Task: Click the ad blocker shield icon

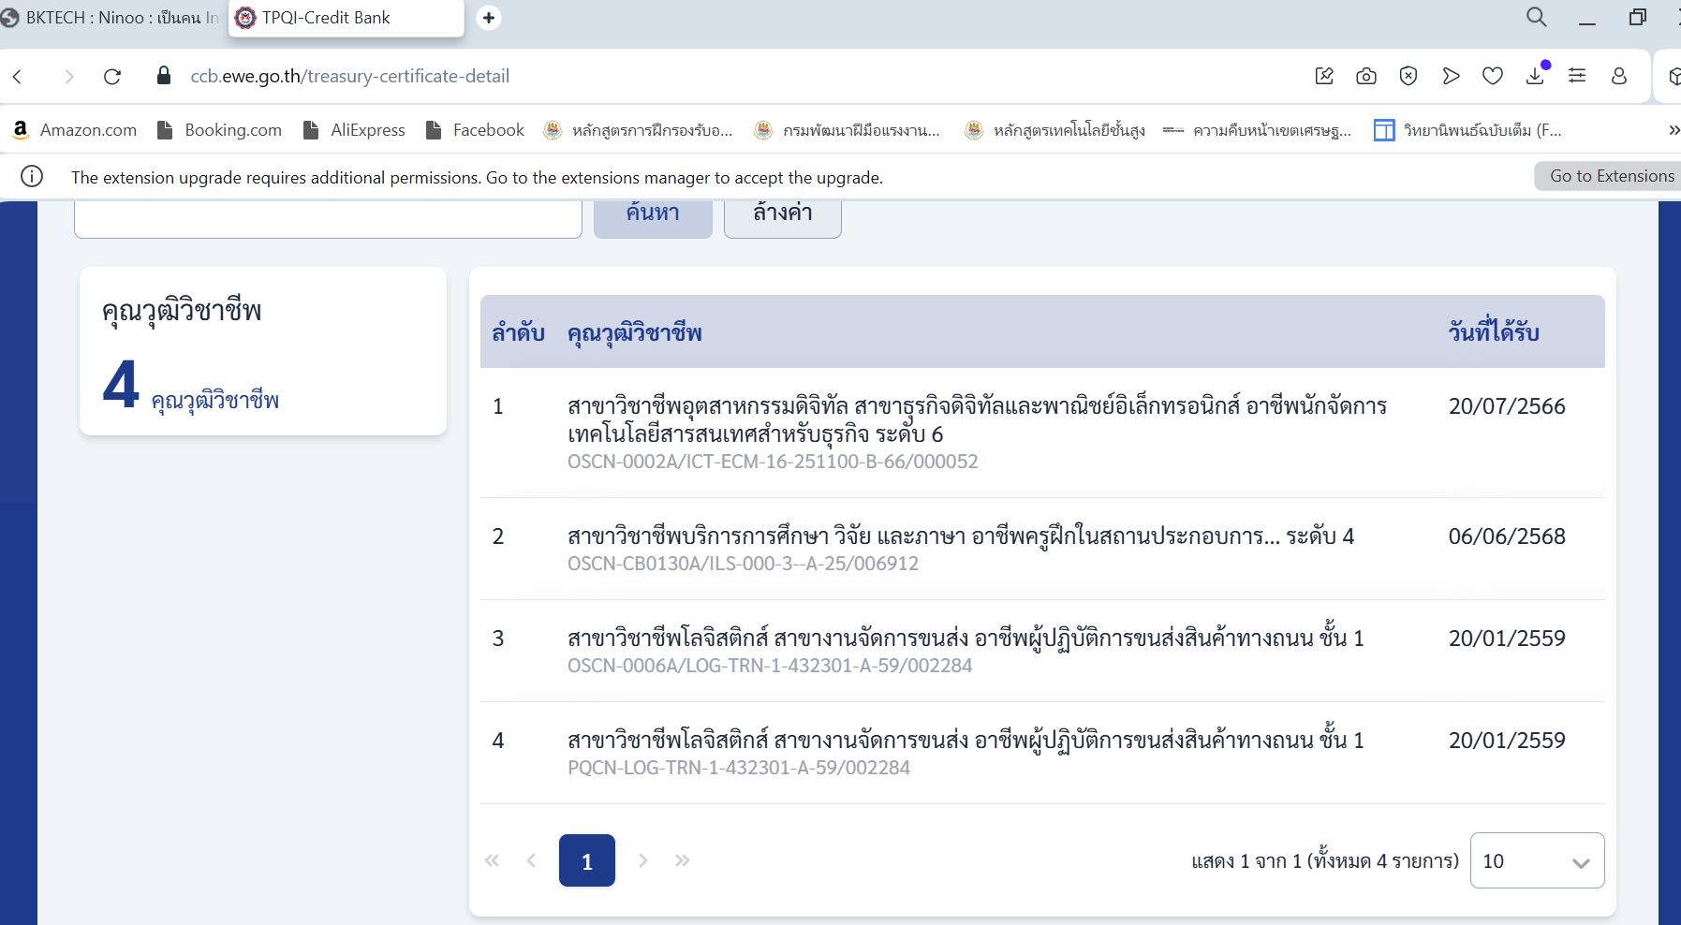Action: click(x=1408, y=77)
